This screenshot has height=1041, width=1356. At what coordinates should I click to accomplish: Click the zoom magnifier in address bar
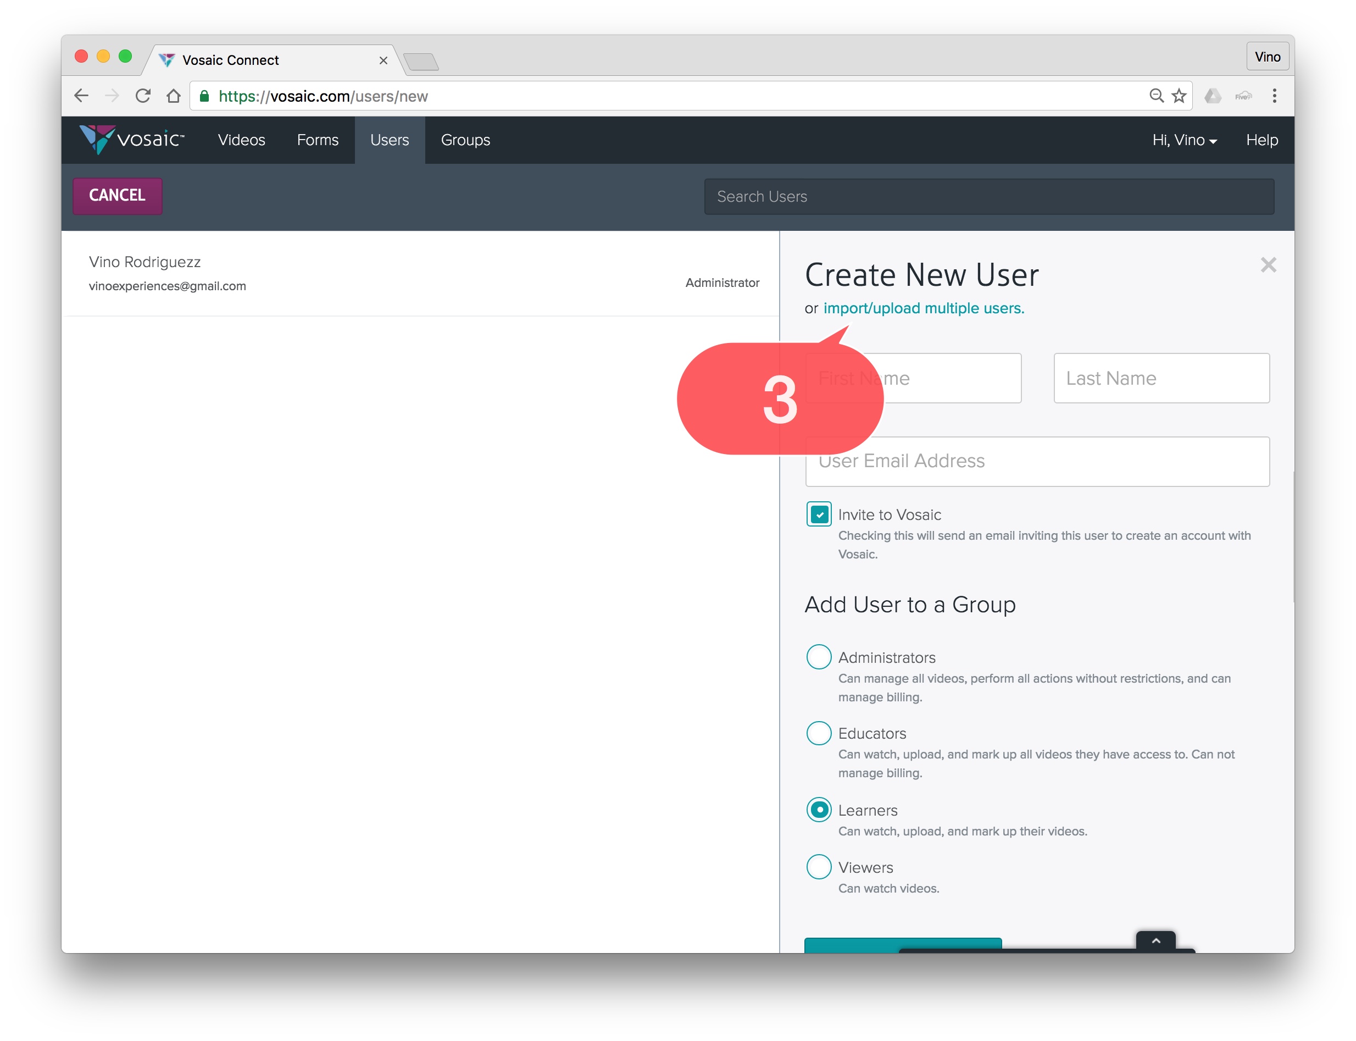coord(1156,96)
